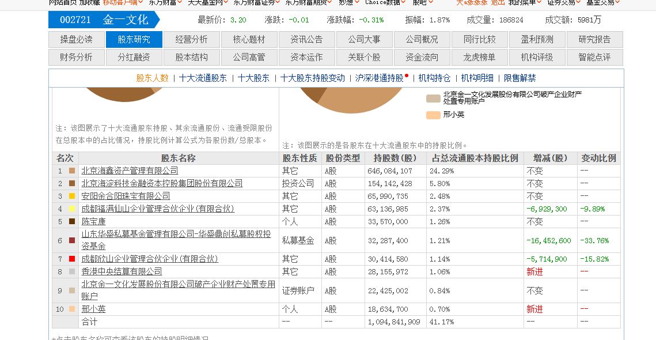Open 北京海淀科技金融资本控股集团股份有限公司 link
The image size is (656, 340).
162,183
